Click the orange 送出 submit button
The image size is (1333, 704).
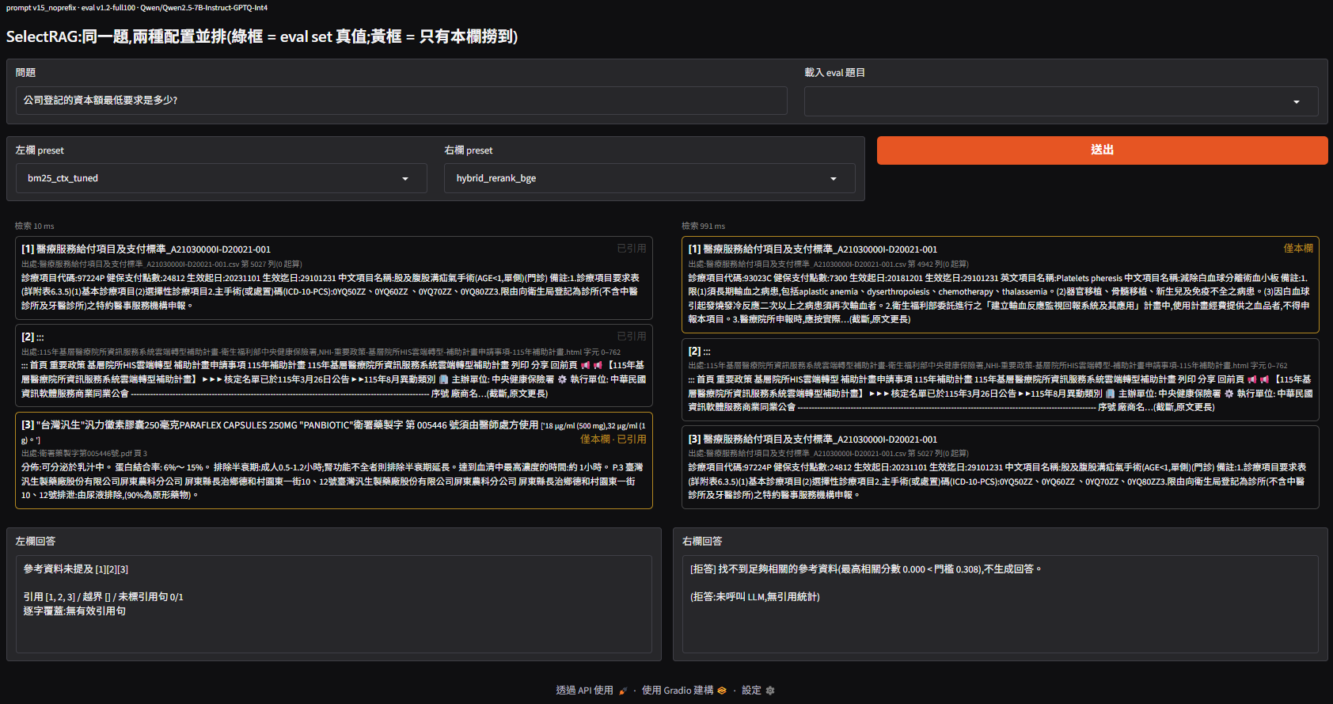pyautogui.click(x=1102, y=150)
